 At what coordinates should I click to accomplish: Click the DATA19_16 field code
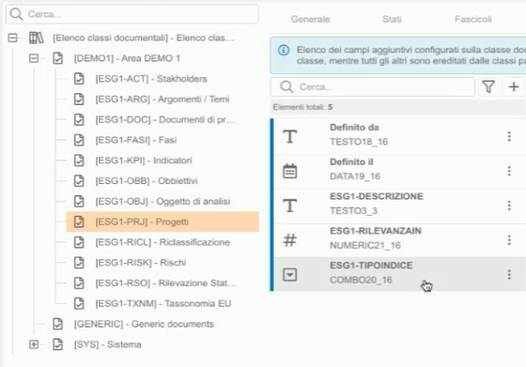[355, 176]
